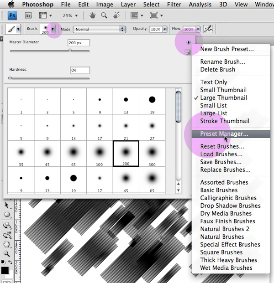The width and height of the screenshot is (274, 283).
Task: Open the Flow slider dropdown arrow
Action: pos(198,29)
